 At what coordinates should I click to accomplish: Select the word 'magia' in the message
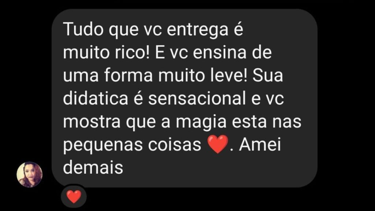click(x=201, y=122)
